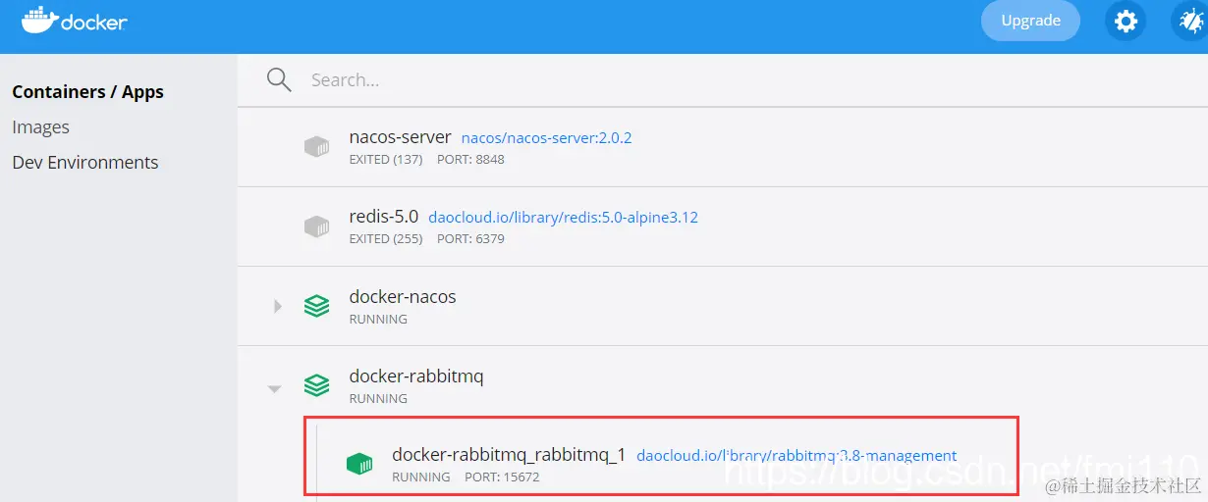Open the nacos/nacos-server:2.0.2 image link
Viewport: 1208px width, 502px height.
(x=546, y=138)
